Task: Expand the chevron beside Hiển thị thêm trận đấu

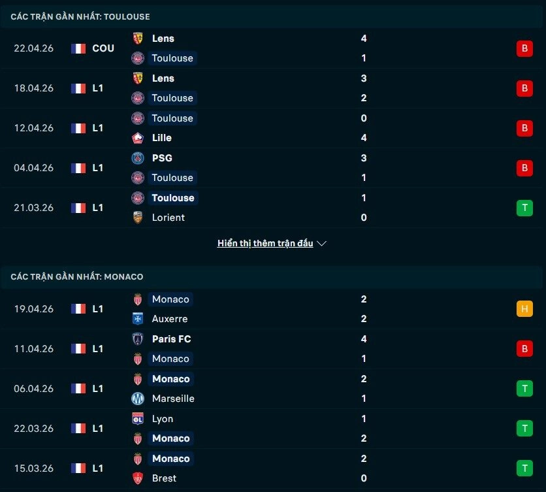Action: coord(321,243)
